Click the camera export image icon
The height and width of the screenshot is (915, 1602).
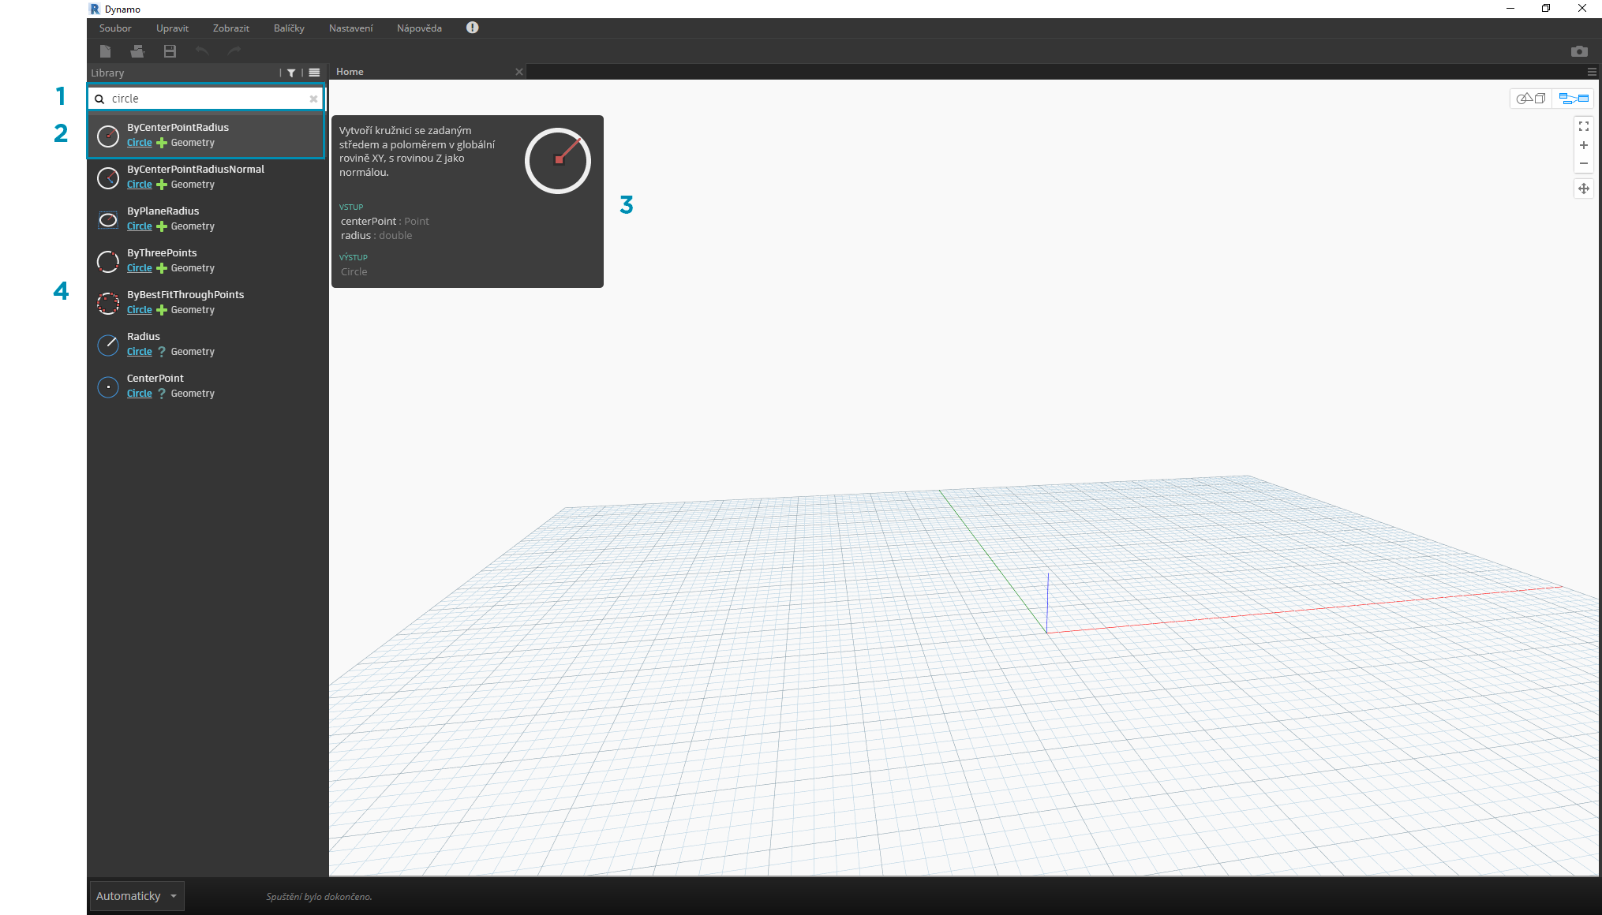click(1579, 51)
